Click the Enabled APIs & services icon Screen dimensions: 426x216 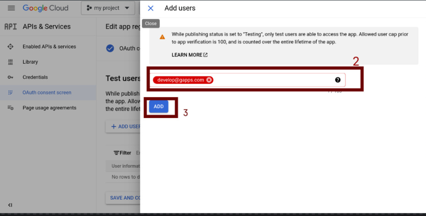10,47
